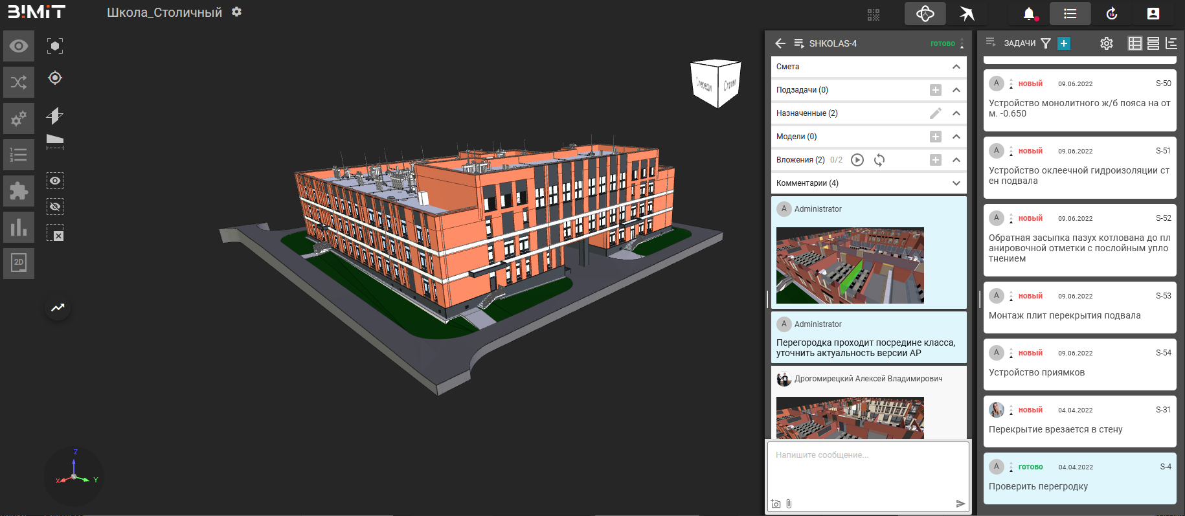Hide selected elements with crossed-eye icon
The image size is (1185, 516).
[x=55, y=207]
